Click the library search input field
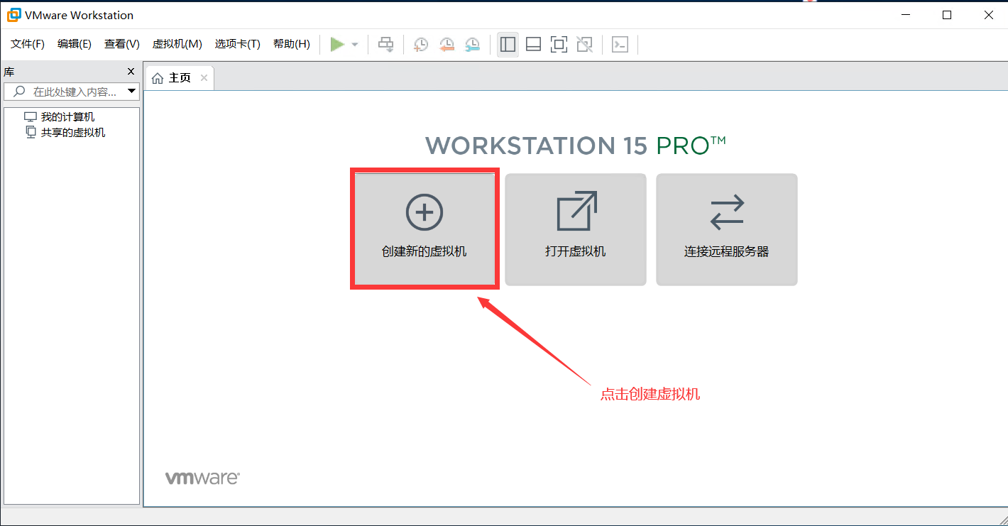The image size is (1008, 526). 71,92
